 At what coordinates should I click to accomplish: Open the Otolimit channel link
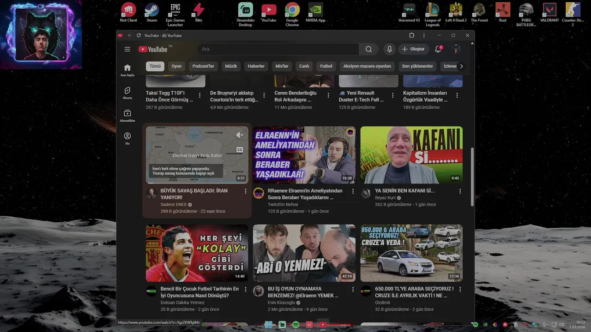(383, 302)
